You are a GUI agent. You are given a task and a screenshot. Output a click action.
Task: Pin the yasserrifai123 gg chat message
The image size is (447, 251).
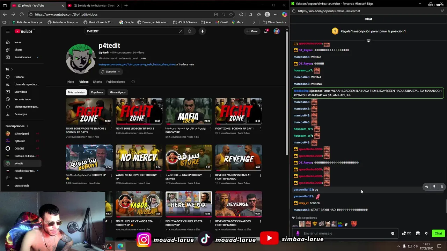(434, 187)
